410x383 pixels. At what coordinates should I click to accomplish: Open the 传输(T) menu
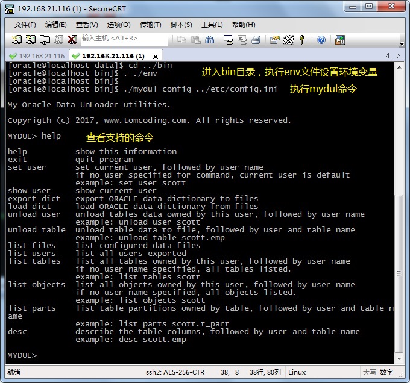pos(150,25)
